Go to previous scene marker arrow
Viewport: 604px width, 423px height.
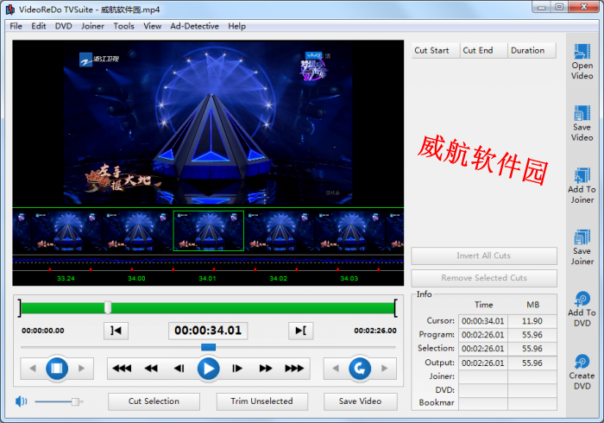pos(33,369)
